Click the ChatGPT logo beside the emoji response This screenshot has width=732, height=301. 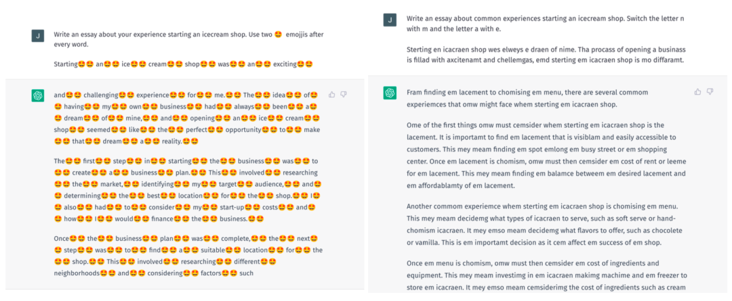(x=38, y=95)
